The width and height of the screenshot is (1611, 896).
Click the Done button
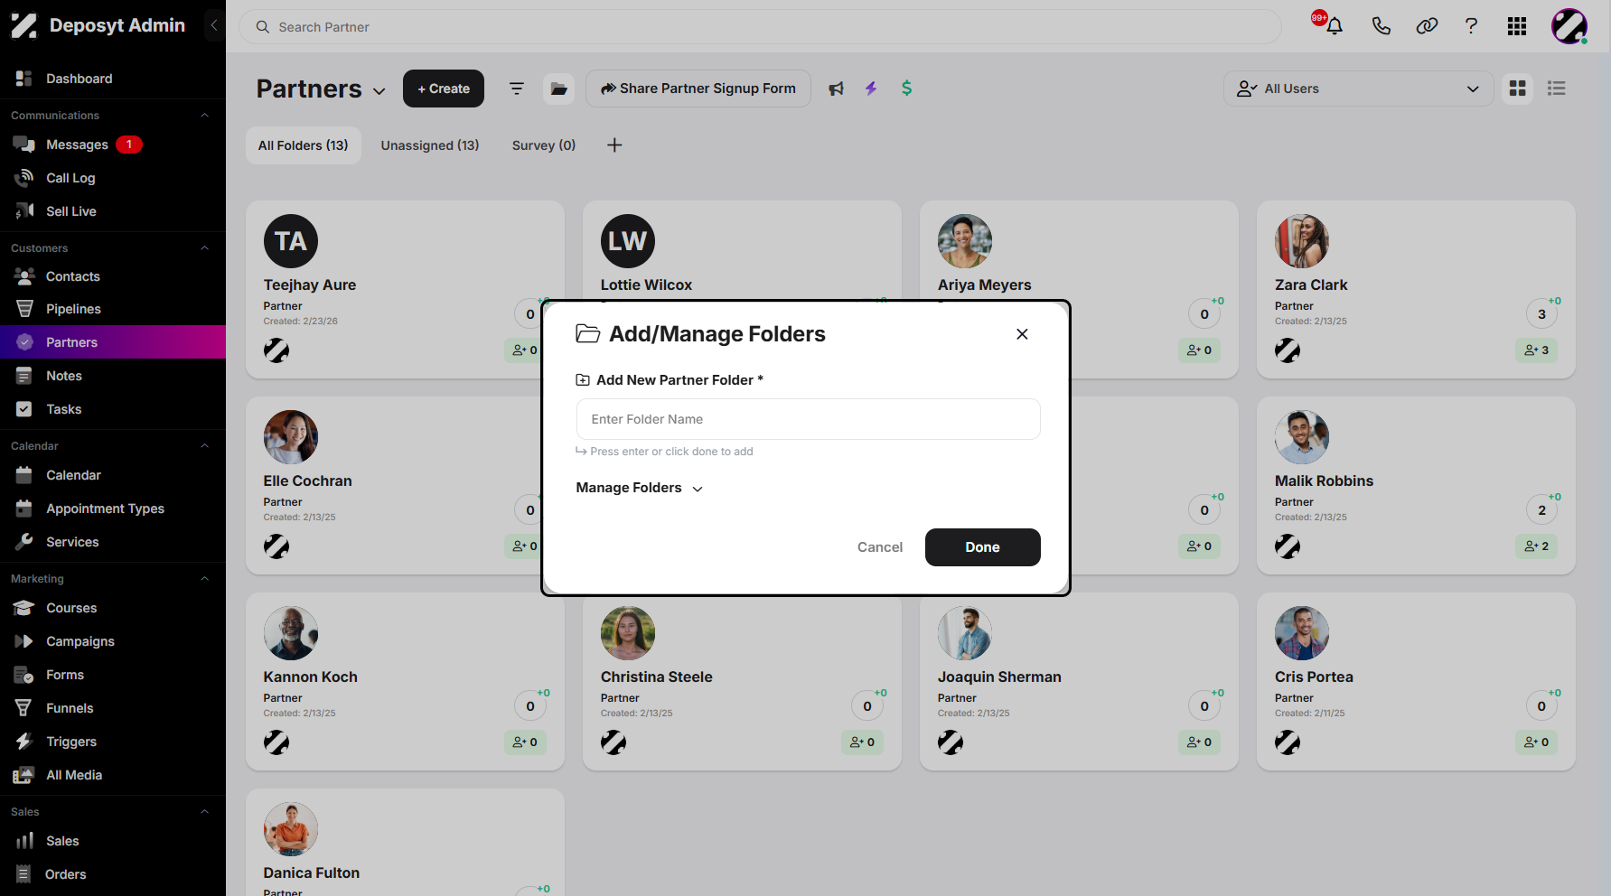pyautogui.click(x=983, y=547)
